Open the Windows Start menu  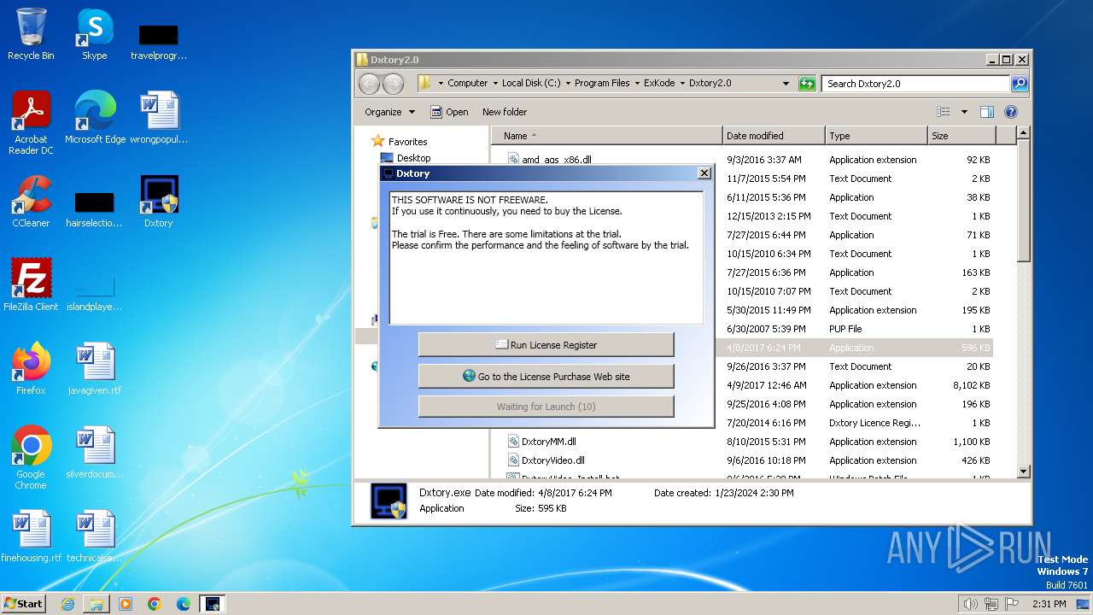(x=23, y=604)
